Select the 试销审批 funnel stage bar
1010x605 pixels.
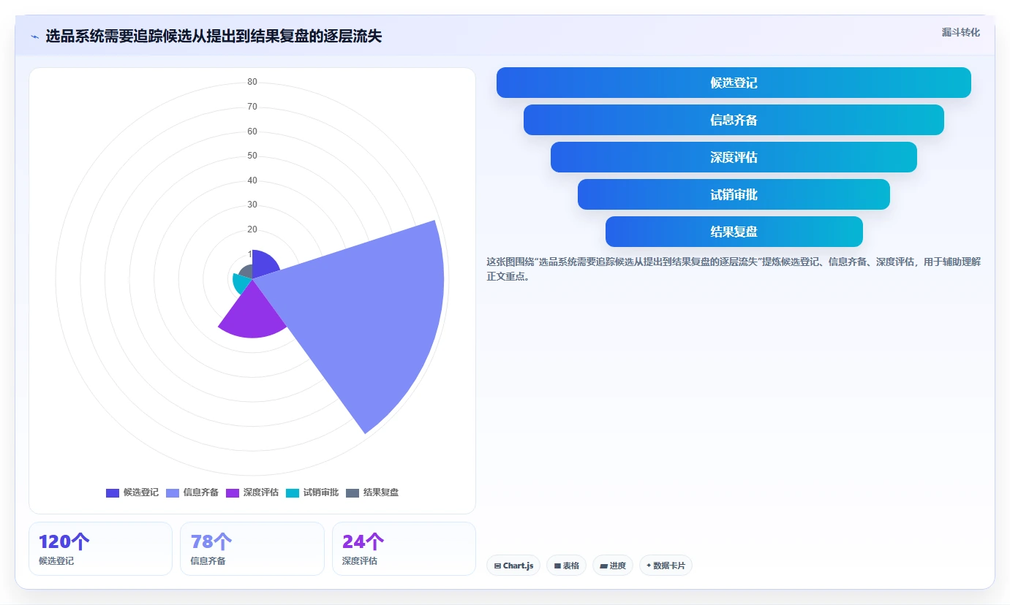pos(734,194)
